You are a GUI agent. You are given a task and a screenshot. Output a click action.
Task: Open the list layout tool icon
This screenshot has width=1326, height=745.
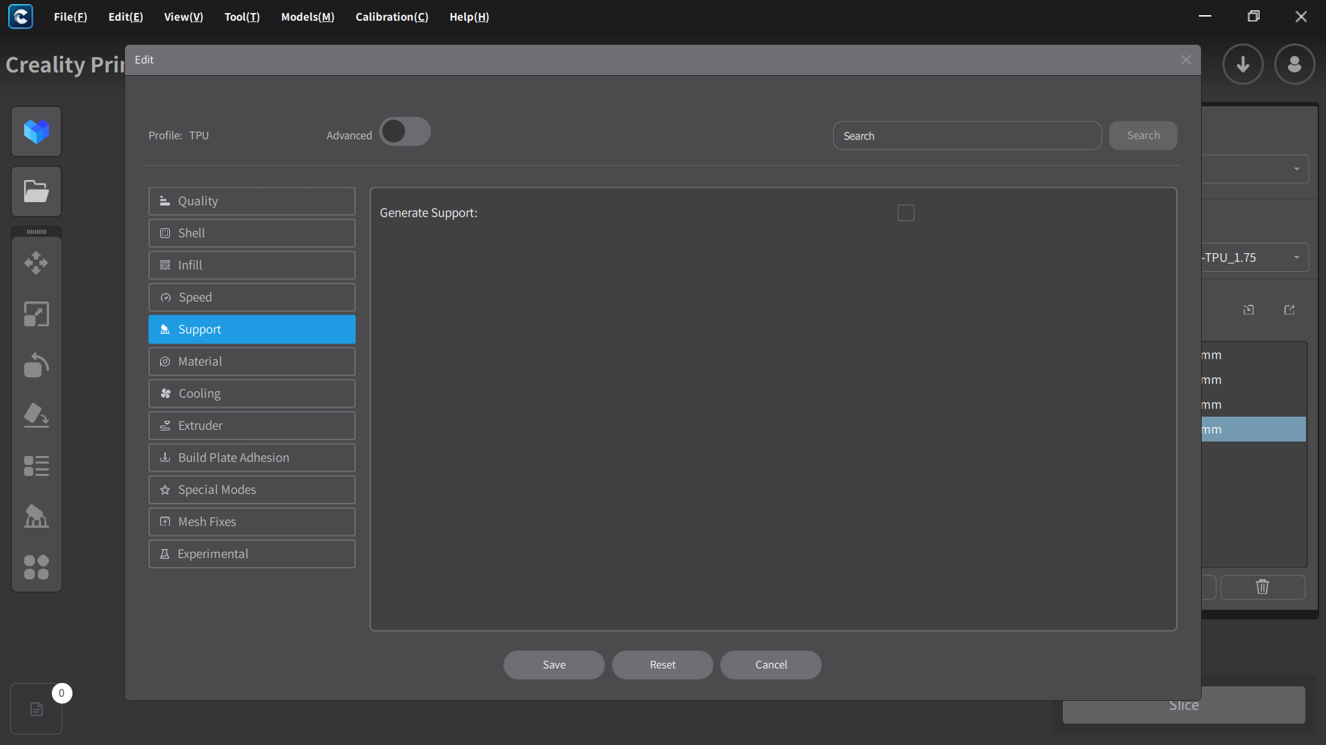[x=37, y=466]
